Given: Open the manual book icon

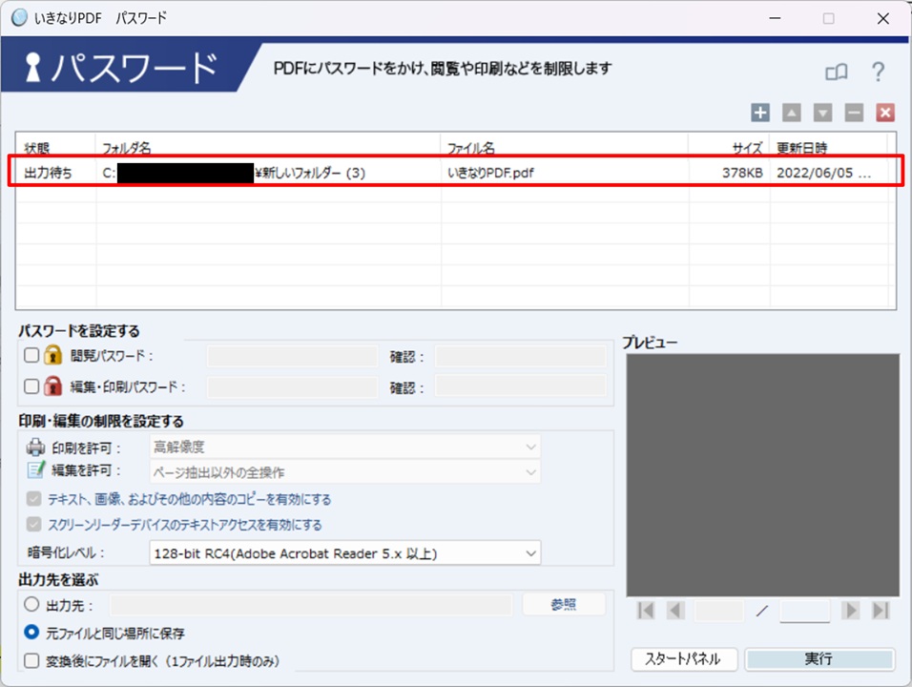Looking at the screenshot, I should (x=837, y=73).
